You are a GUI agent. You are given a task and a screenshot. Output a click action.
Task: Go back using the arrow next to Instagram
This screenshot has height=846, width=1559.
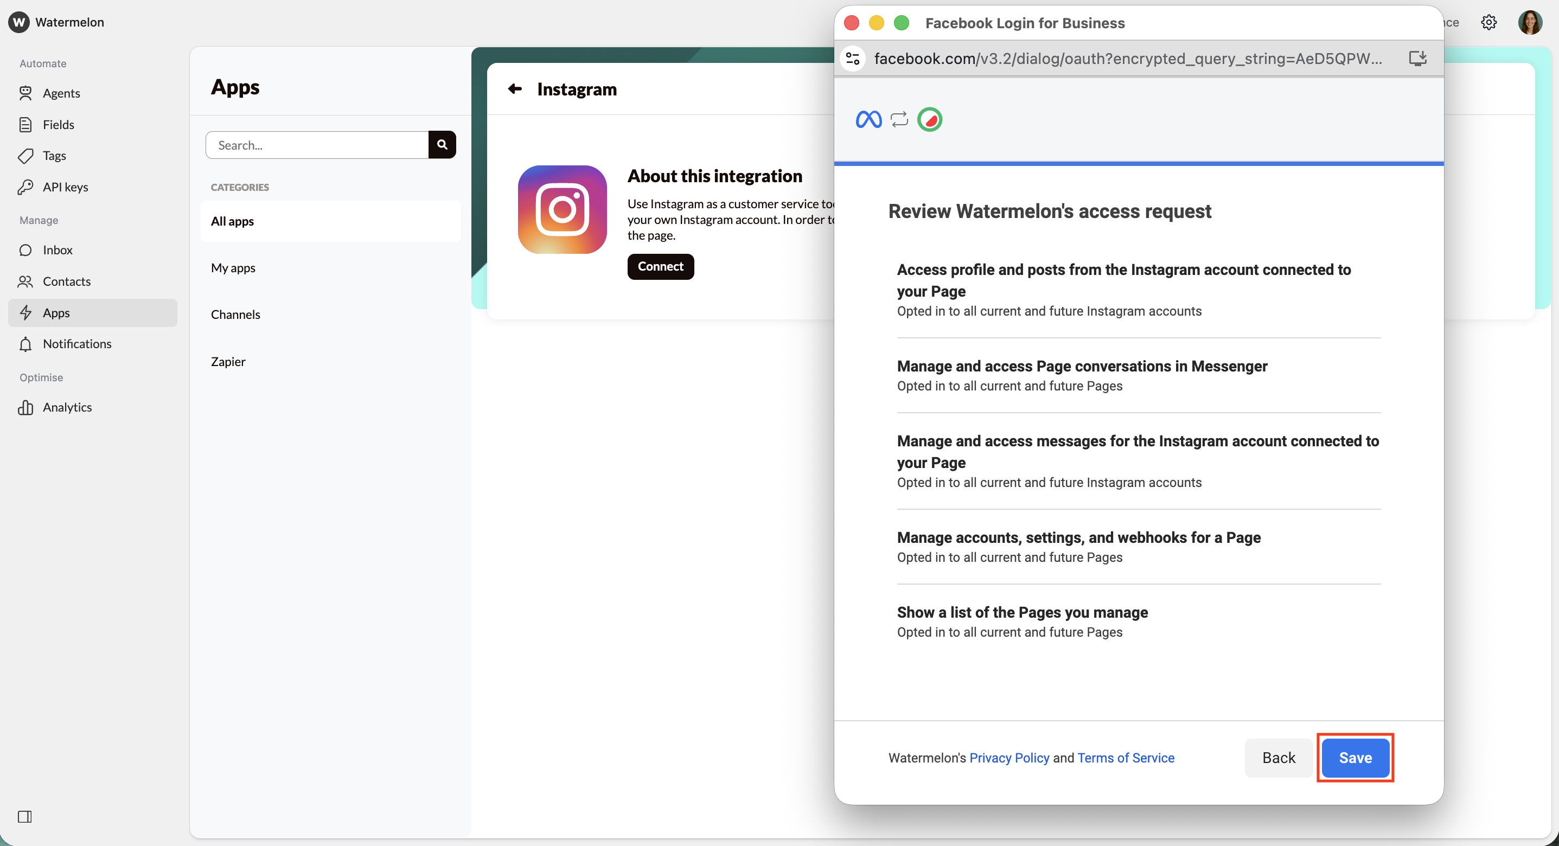(x=514, y=89)
